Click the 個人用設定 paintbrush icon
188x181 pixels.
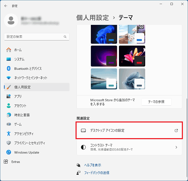coord(9,87)
